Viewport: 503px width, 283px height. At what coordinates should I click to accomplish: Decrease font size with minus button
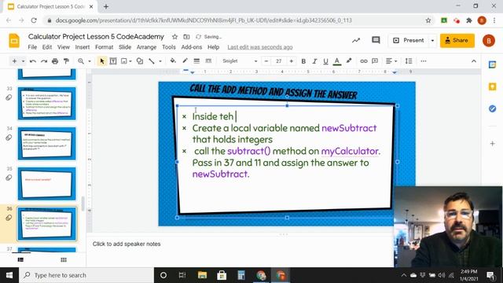266,61
